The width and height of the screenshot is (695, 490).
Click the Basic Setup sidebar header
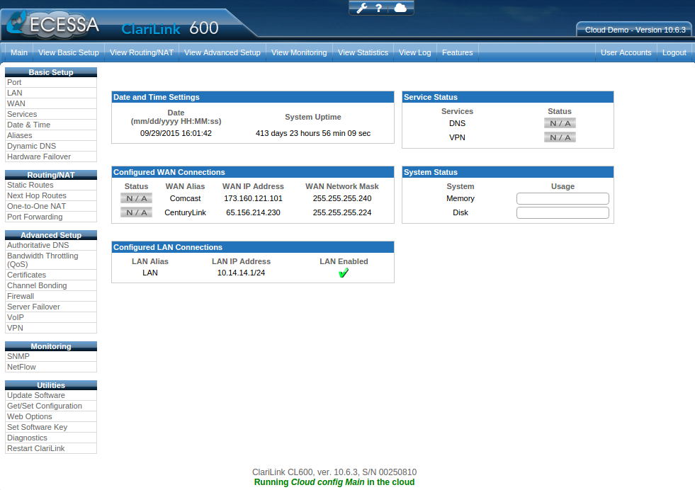coord(51,72)
